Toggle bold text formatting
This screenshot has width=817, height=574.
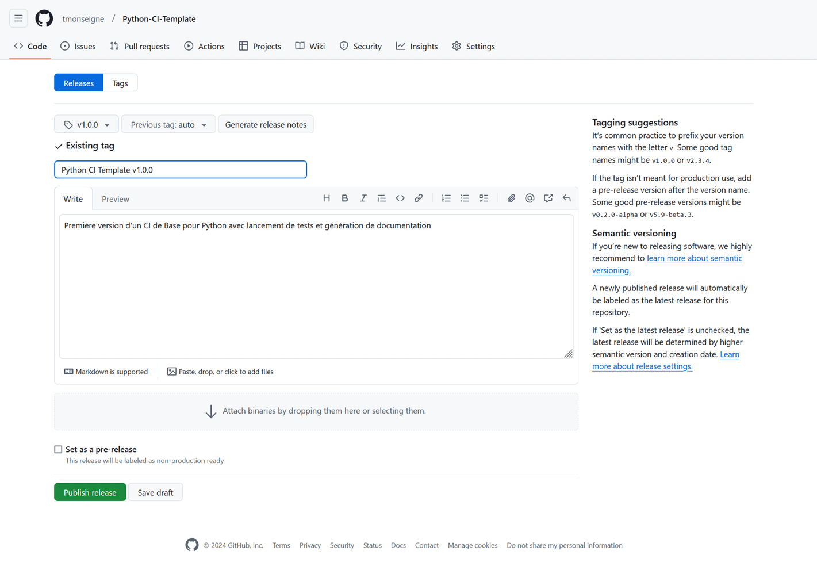[345, 198]
